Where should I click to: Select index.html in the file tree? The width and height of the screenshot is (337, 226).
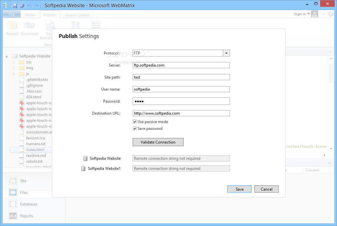pyautogui.click(x=35, y=150)
